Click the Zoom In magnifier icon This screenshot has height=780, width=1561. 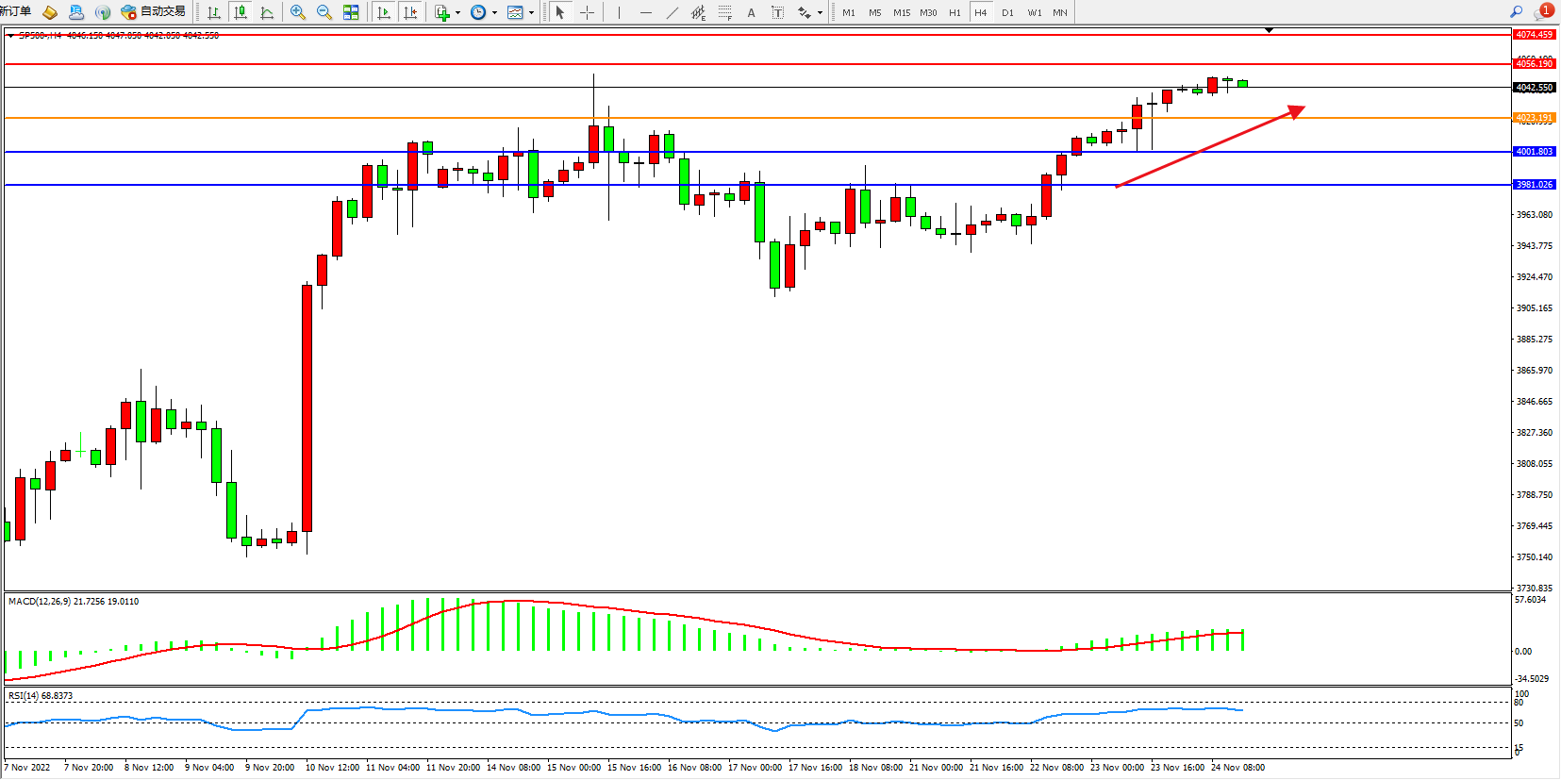298,12
